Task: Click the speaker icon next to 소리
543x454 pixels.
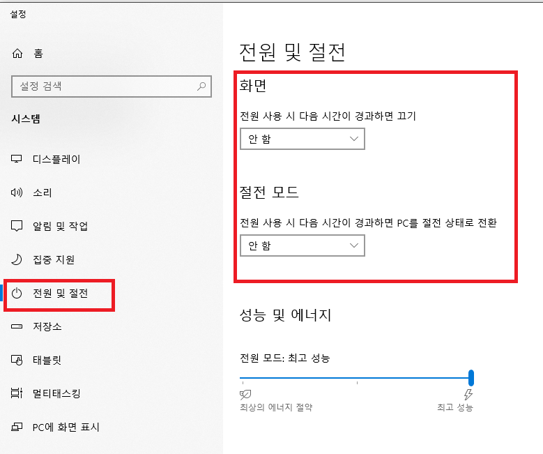Action: click(x=17, y=192)
